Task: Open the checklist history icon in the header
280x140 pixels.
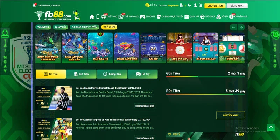Action: pyautogui.click(x=201, y=5)
